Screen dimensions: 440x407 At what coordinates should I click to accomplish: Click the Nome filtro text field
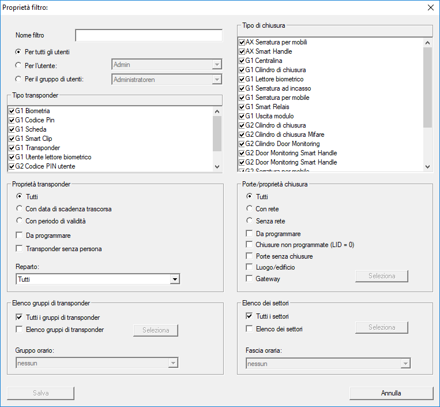tap(148, 36)
